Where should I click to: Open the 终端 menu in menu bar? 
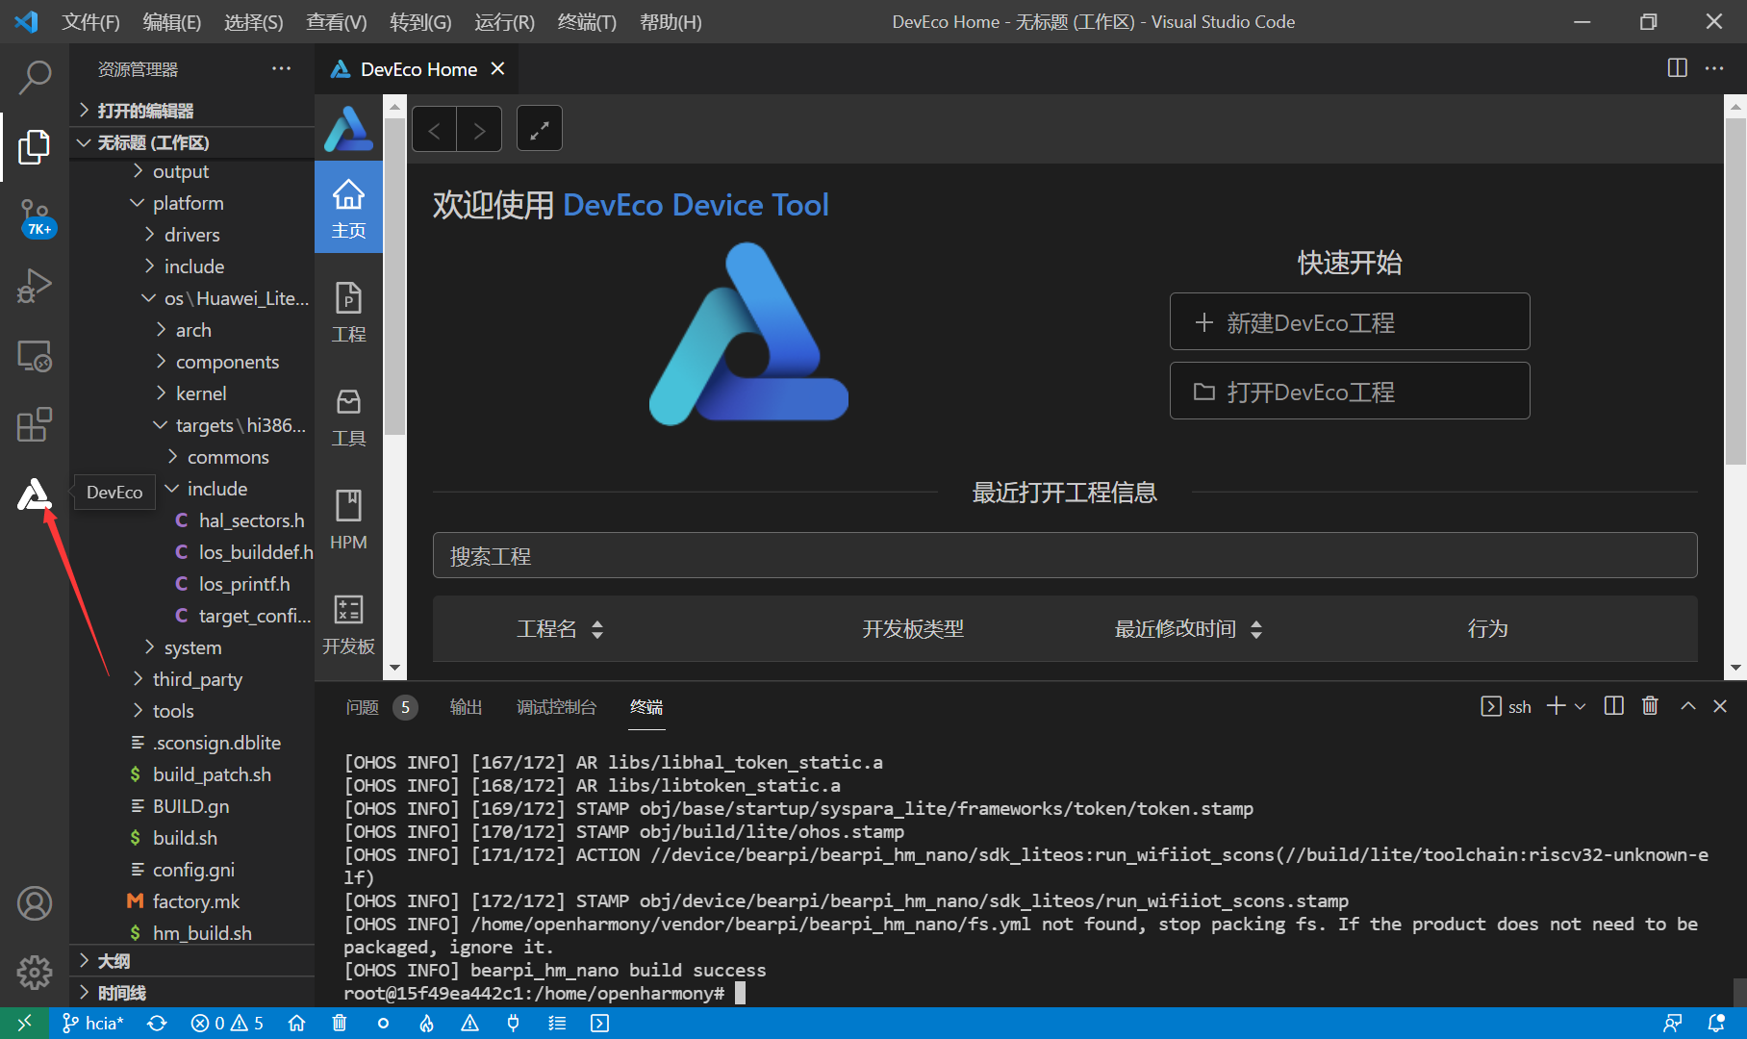(x=587, y=21)
